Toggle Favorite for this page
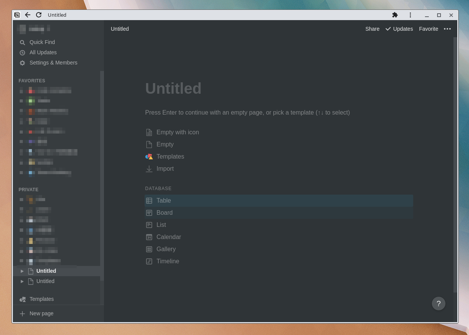 pos(428,29)
